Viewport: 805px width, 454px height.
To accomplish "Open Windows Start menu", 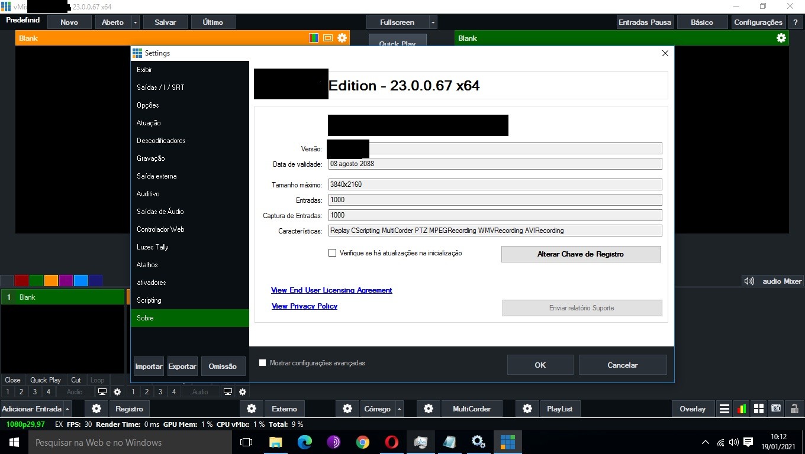I will [14, 442].
